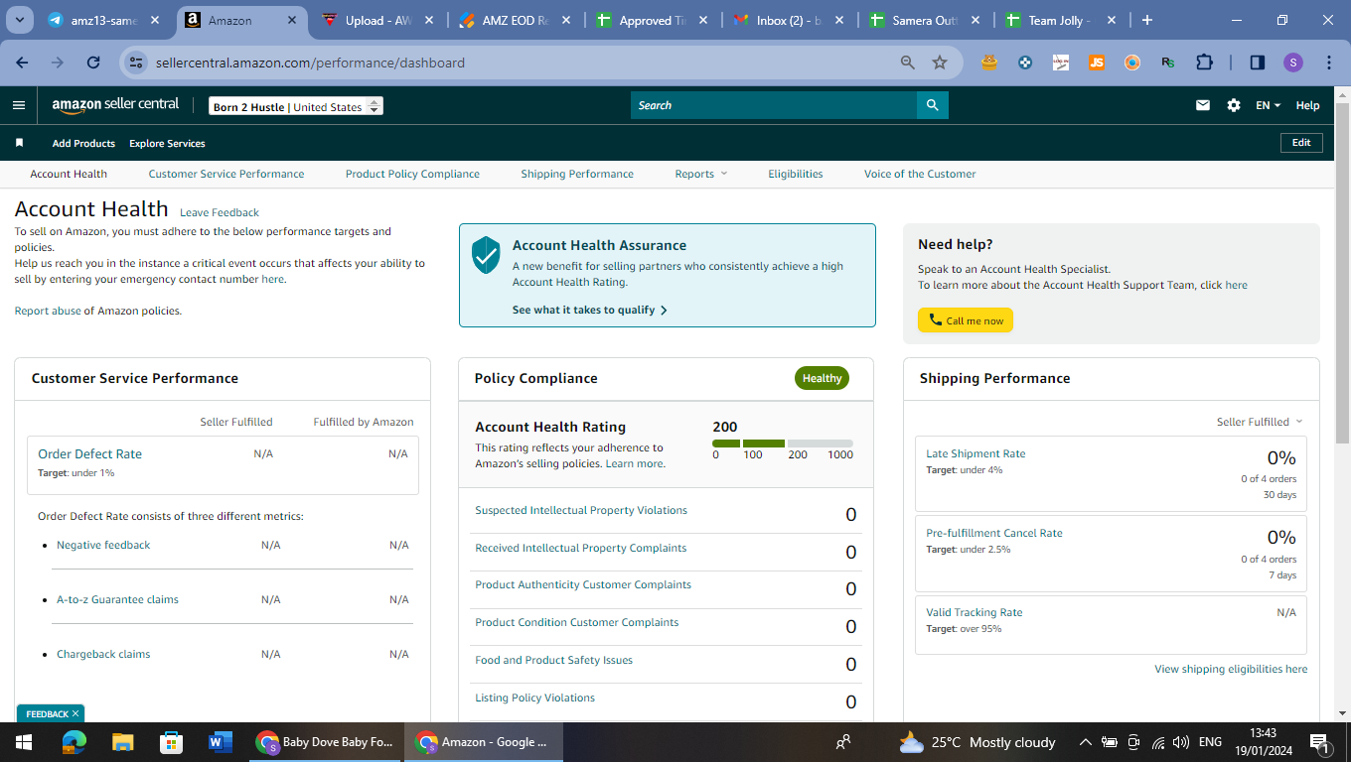The height and width of the screenshot is (762, 1351).
Task: Click Add Products
Action: [x=83, y=143]
